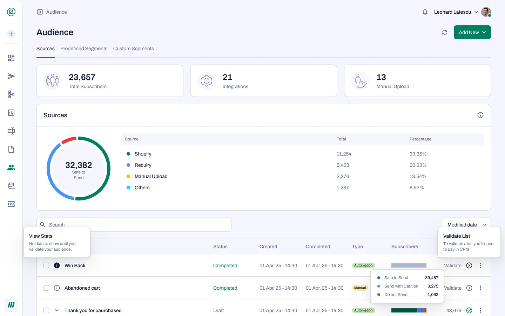
Task: Open the coupon ticket icon in the sidebar
Action: [x=11, y=204]
